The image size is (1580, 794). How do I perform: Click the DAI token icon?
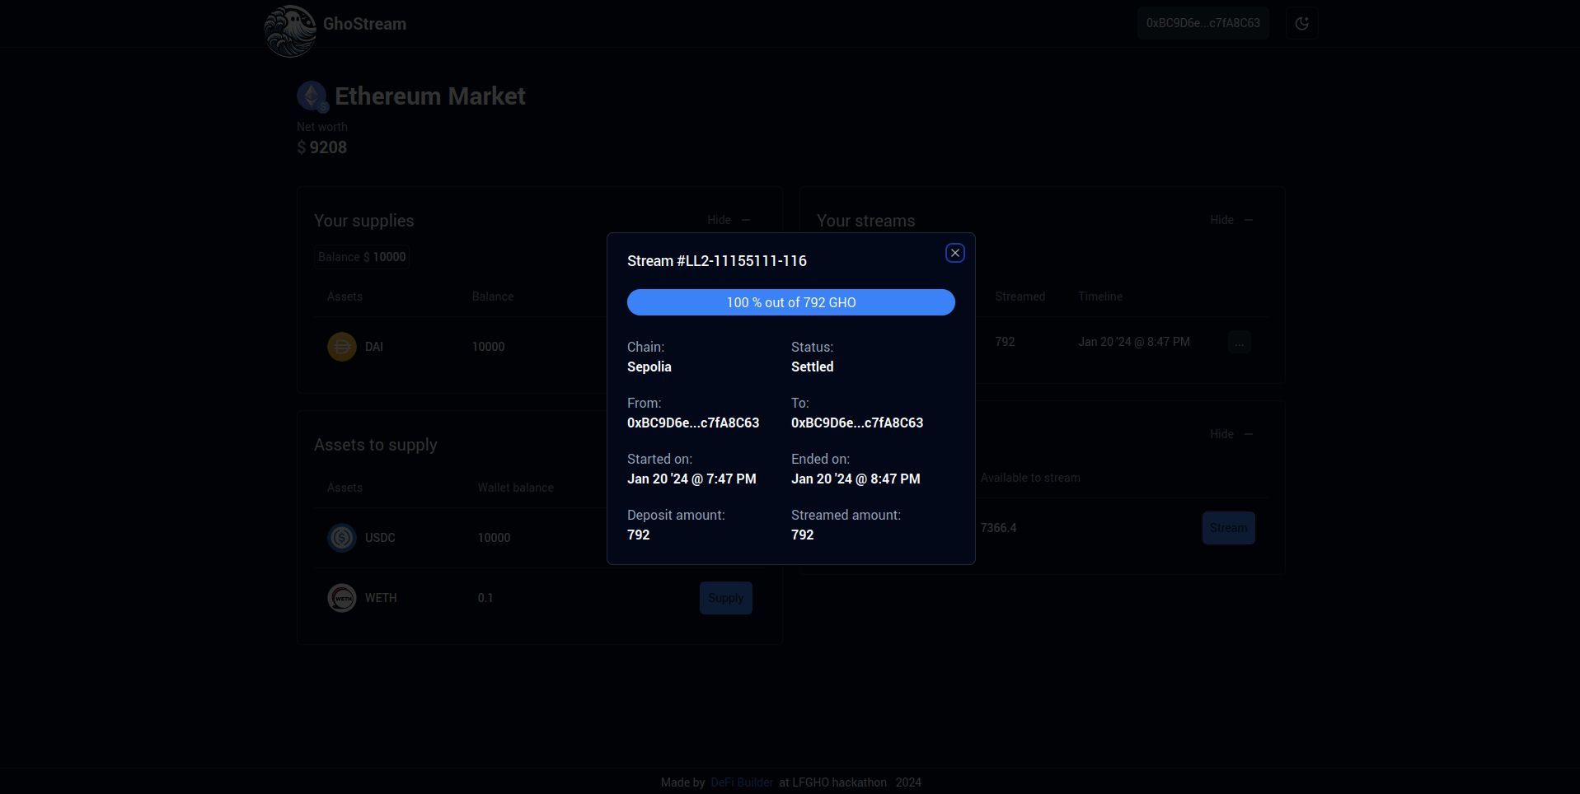342,347
